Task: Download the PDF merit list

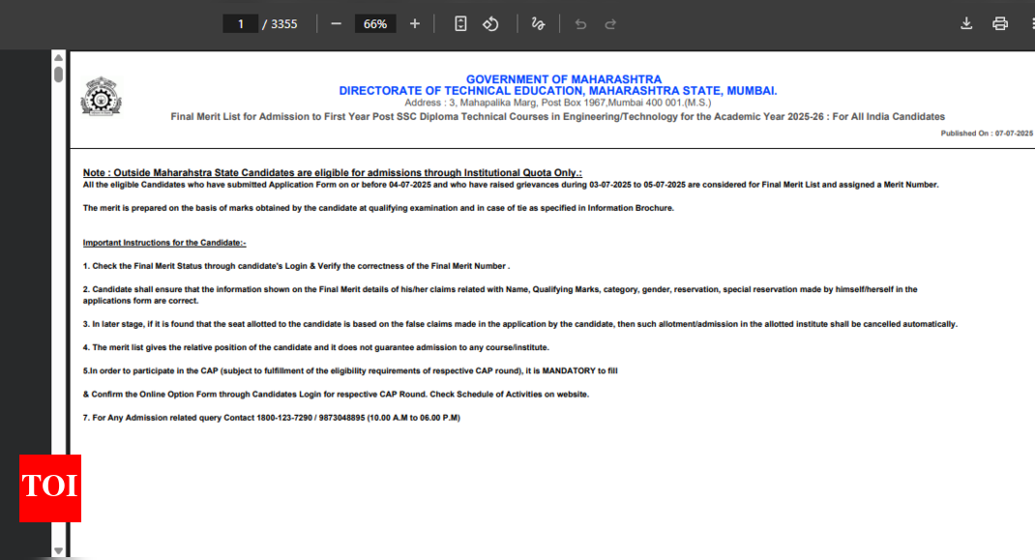Action: click(x=965, y=24)
